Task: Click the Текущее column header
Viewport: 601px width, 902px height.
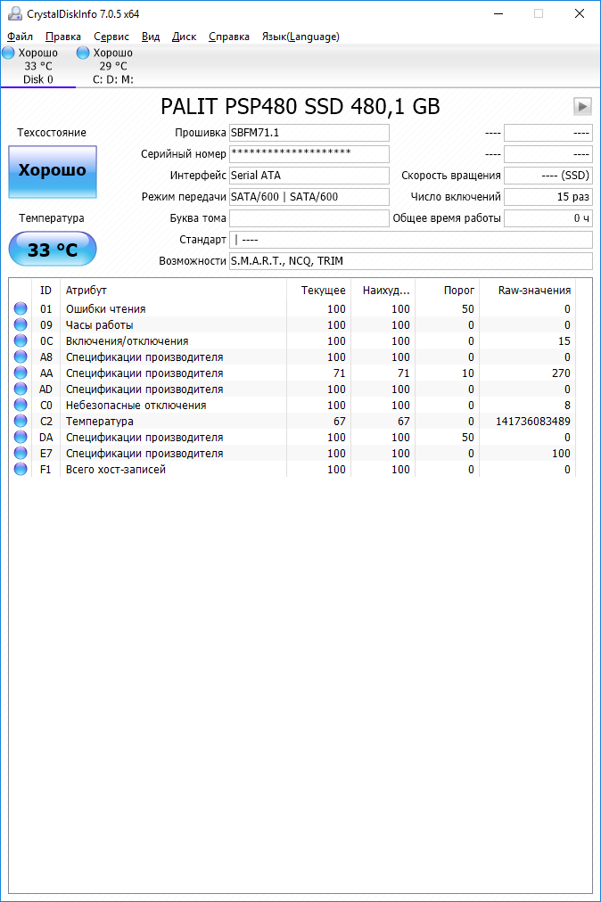Action: pos(318,291)
